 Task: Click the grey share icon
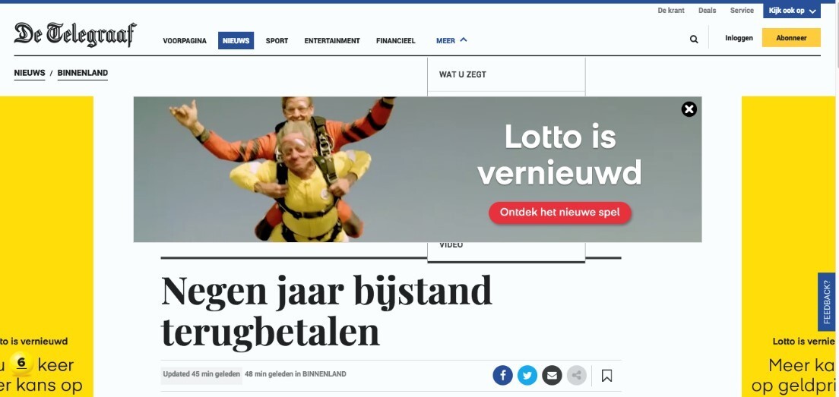coord(576,375)
